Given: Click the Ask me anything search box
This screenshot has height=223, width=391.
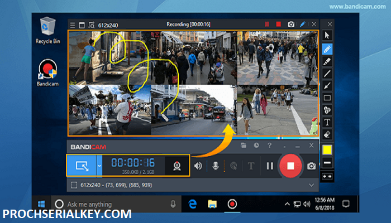Looking at the screenshot, I should (x=116, y=204).
